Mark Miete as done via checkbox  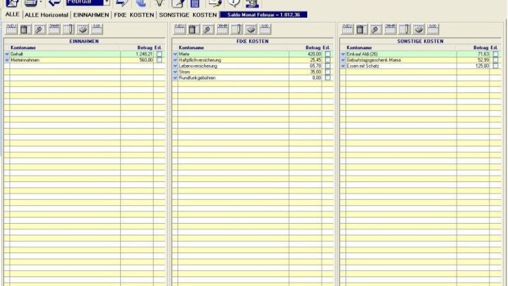pos(328,54)
